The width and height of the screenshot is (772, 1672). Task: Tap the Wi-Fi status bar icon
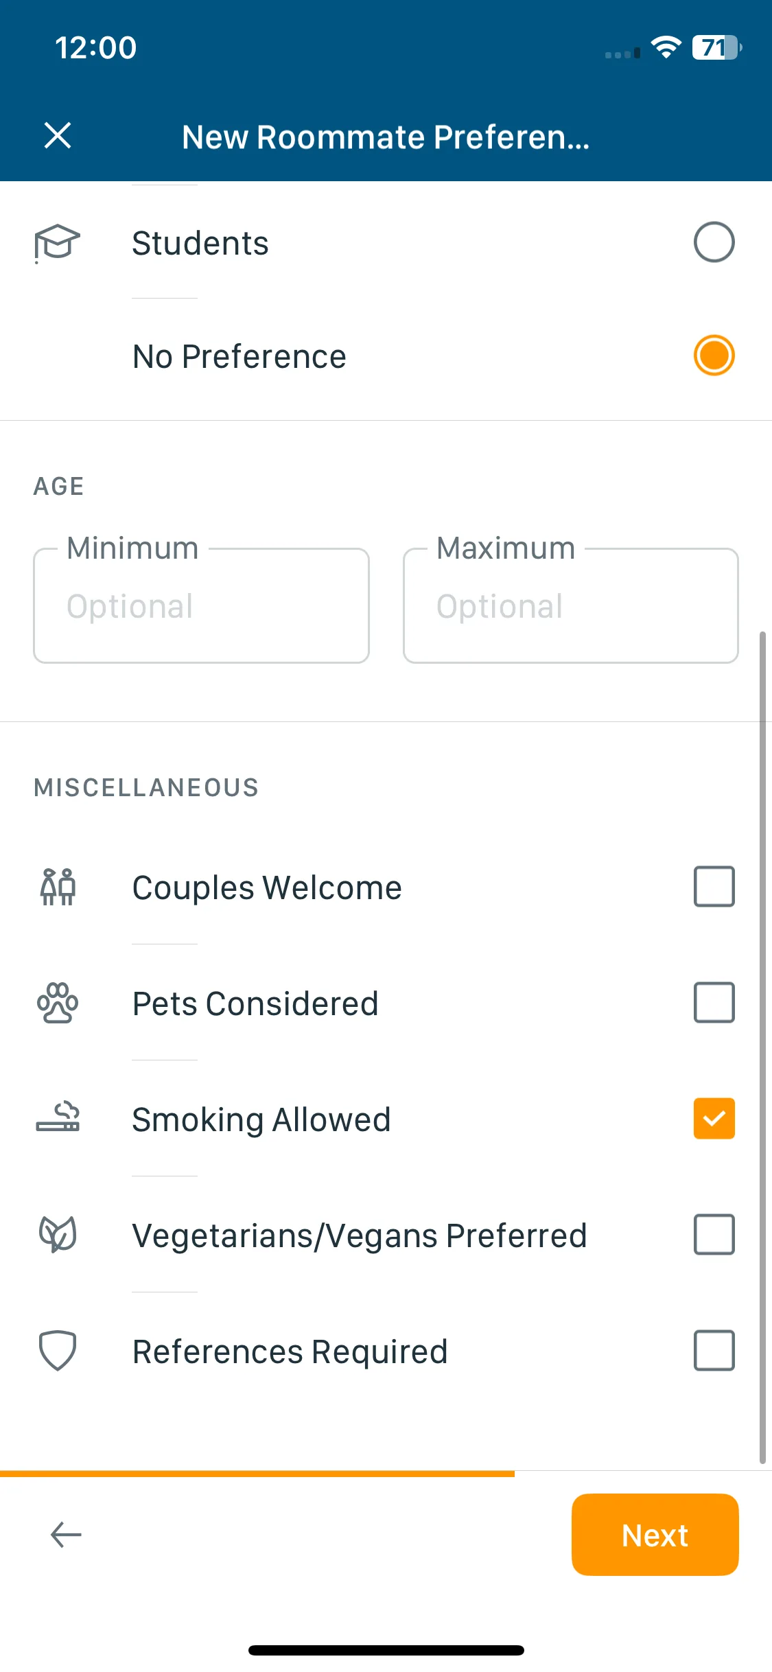coord(666,47)
